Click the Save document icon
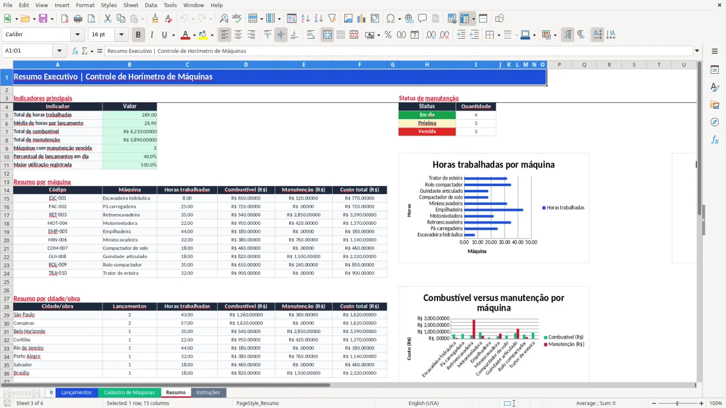 click(x=42, y=19)
